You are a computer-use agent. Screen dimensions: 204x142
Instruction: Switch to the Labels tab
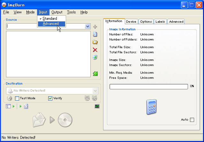tap(160, 22)
